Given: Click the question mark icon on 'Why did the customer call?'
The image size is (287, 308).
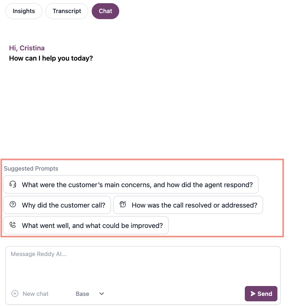Looking at the screenshot, I should click(12, 205).
